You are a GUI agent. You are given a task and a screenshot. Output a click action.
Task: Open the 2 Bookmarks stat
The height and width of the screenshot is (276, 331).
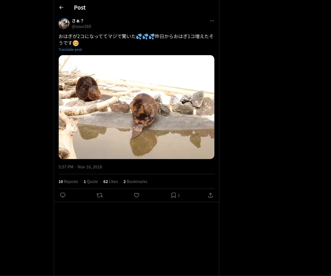(x=135, y=181)
